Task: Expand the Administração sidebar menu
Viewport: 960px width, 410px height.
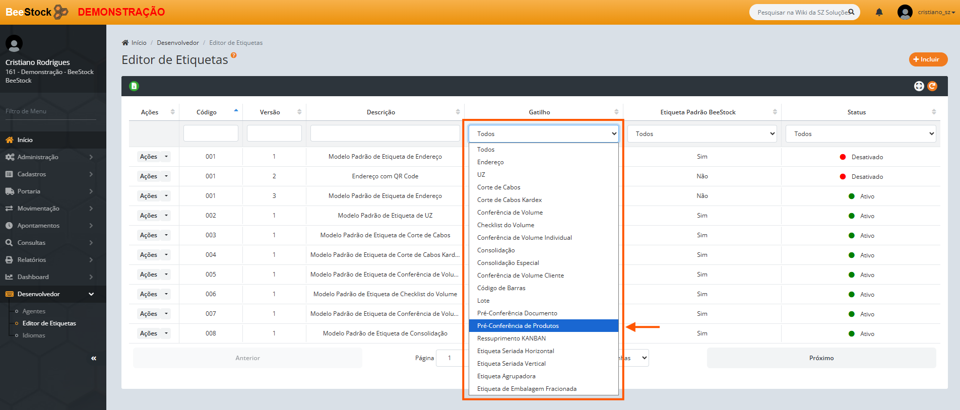Action: (x=49, y=157)
